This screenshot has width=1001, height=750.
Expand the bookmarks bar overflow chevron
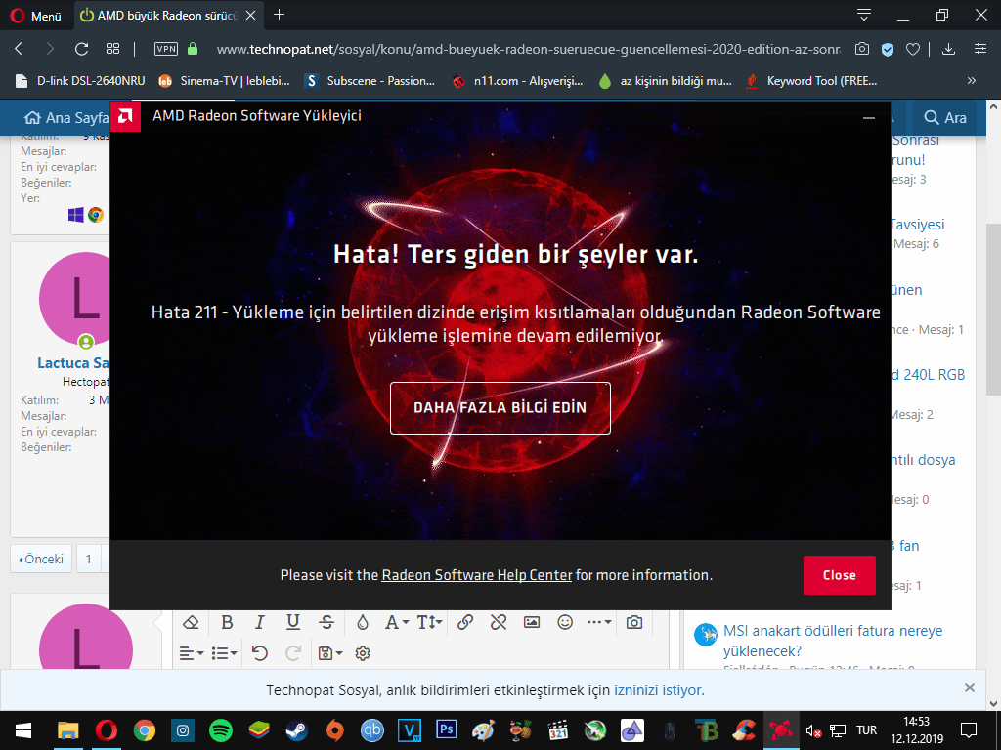click(971, 80)
